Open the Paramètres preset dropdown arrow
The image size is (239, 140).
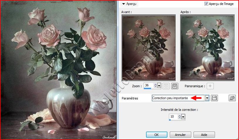coord(207,98)
